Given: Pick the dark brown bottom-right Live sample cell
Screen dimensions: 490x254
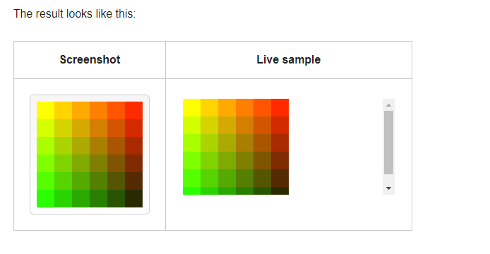Looking at the screenshot, I should [280, 190].
